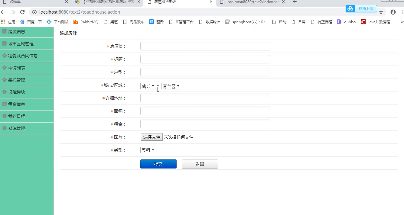Open a new browser tab

point(295,2)
